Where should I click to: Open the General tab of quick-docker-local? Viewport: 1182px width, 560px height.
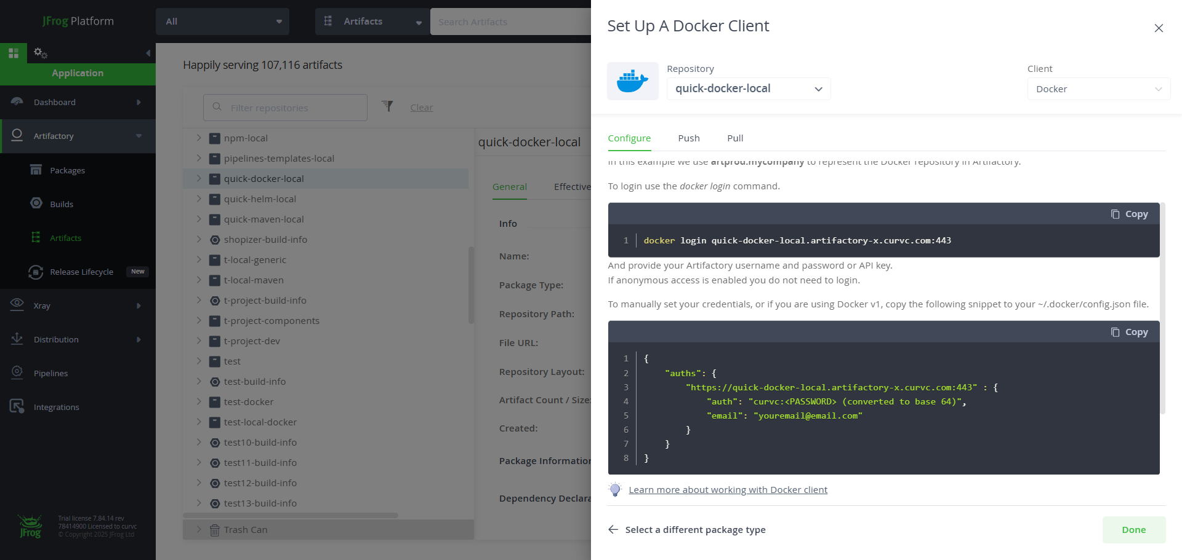(x=510, y=187)
